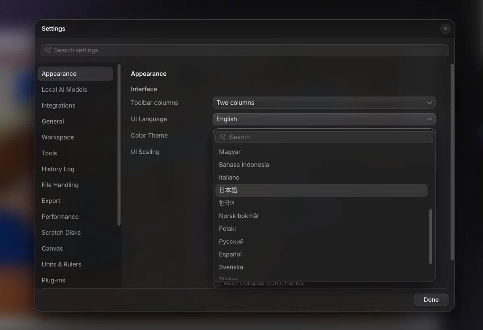Image resolution: width=483 pixels, height=330 pixels.
Task: Choose Svenska language option
Action: [x=321, y=267]
